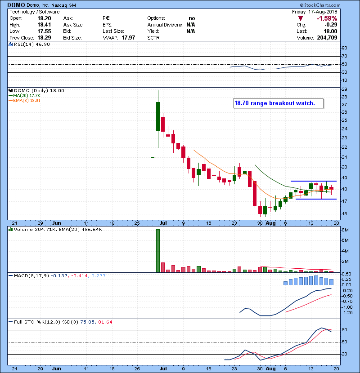
Task: Click the Nasdaq GM exchange label
Action: [x=63, y=5]
